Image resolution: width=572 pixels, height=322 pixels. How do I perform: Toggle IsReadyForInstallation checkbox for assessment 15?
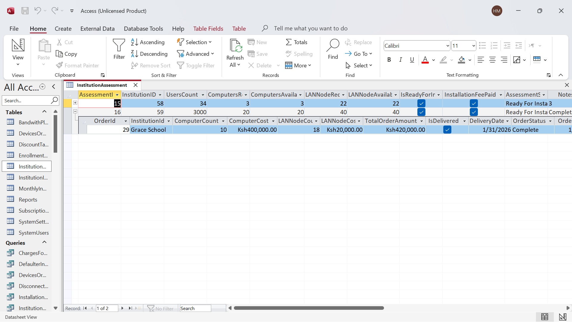click(x=421, y=103)
